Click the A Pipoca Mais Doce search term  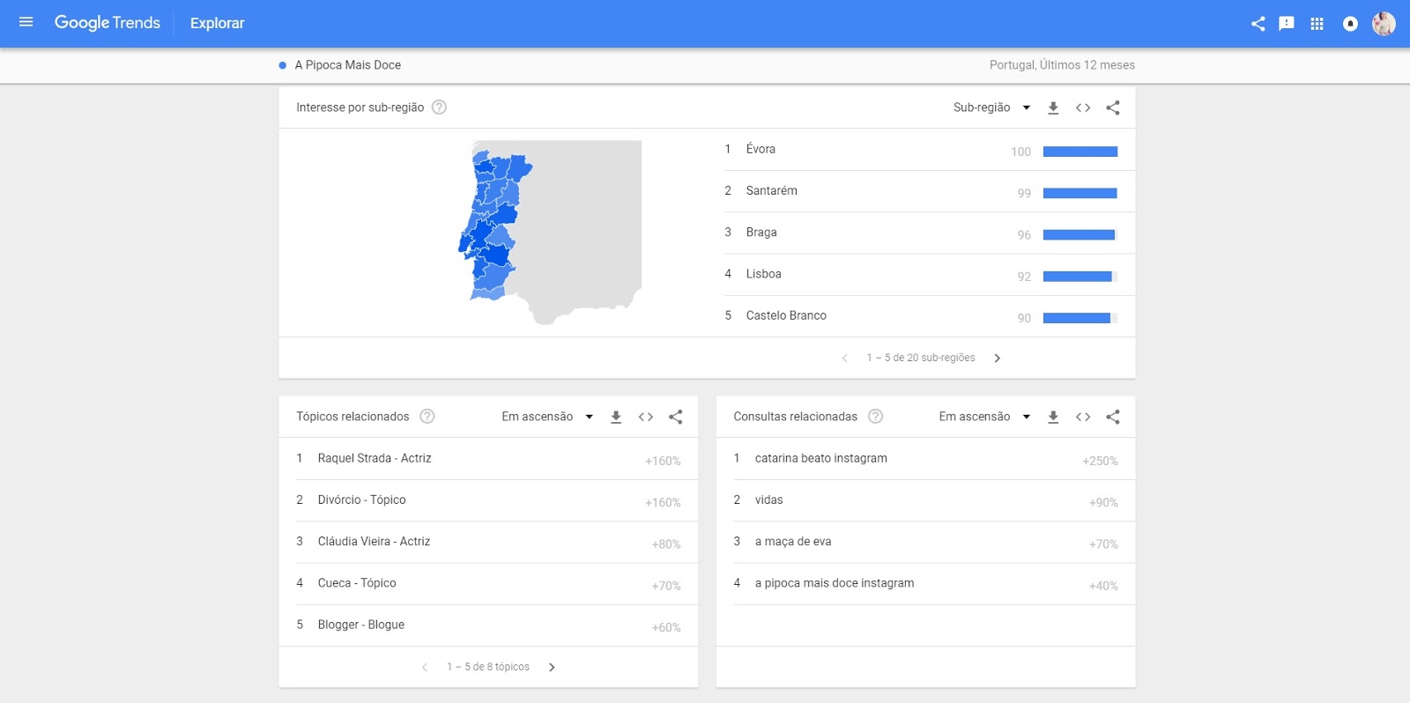point(347,65)
